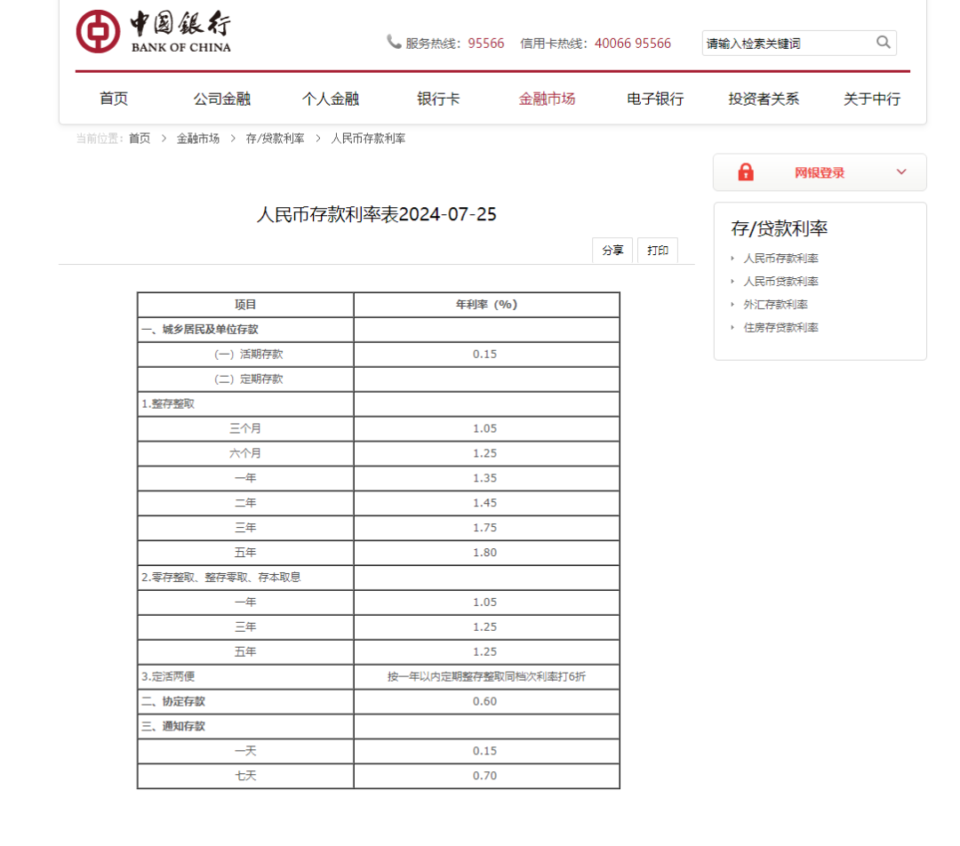Click 关于中行 menu item

click(871, 99)
